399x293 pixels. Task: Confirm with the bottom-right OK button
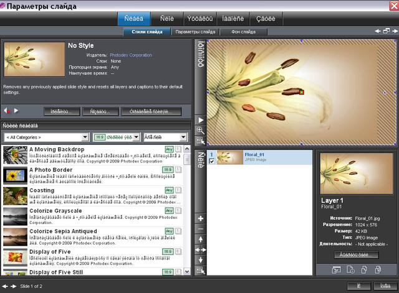coord(359,286)
